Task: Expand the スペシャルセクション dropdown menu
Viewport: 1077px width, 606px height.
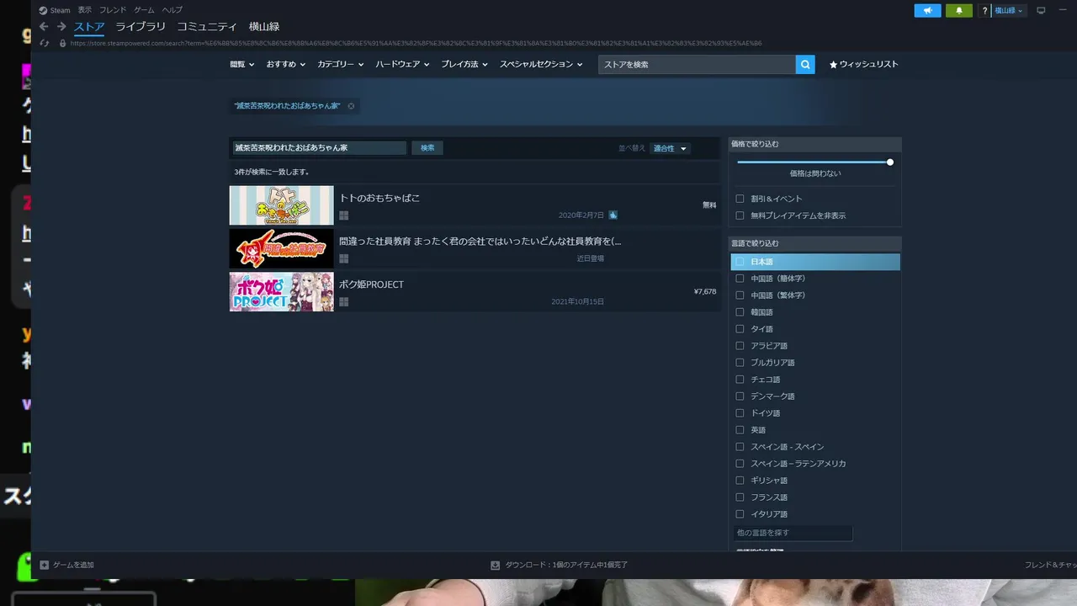Action: pyautogui.click(x=541, y=64)
